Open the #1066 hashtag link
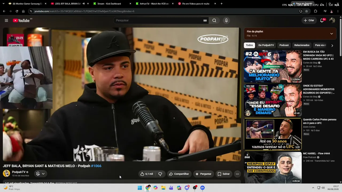Screen dimensions: 342x192 coord(96,166)
